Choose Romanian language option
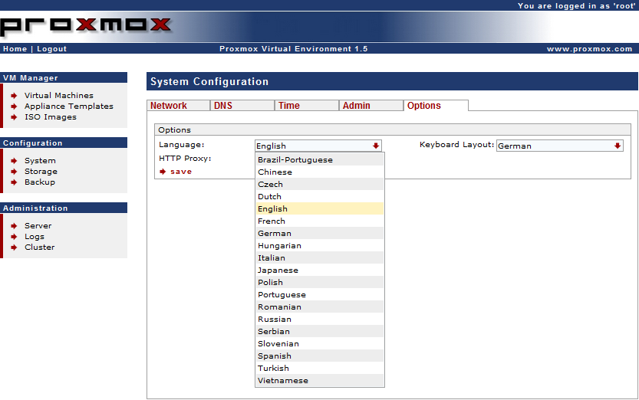639x400 pixels. click(x=320, y=307)
